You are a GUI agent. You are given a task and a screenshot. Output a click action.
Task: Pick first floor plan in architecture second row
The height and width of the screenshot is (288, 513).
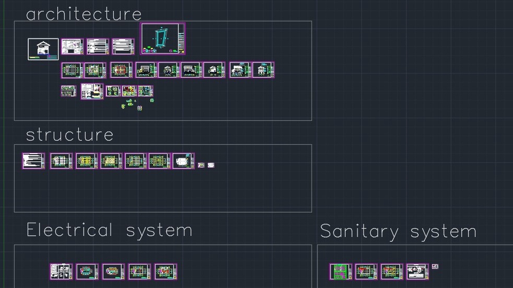[72, 70]
